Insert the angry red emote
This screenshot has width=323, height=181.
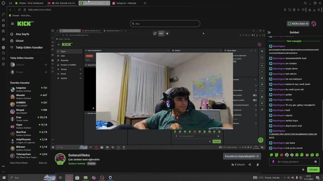point(282,155)
